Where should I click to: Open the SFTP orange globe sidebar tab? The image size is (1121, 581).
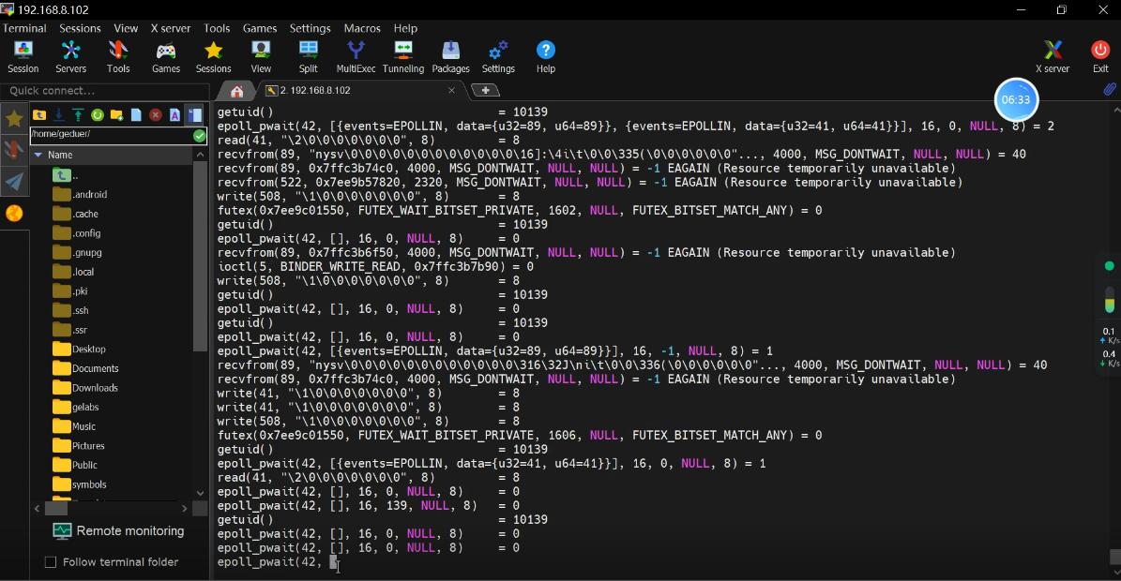coord(13,214)
